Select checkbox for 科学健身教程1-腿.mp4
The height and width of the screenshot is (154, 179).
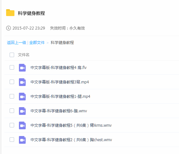pos(12,96)
